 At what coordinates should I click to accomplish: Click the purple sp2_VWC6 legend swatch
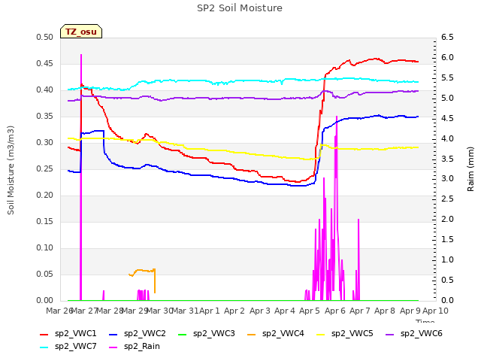pos(390,335)
